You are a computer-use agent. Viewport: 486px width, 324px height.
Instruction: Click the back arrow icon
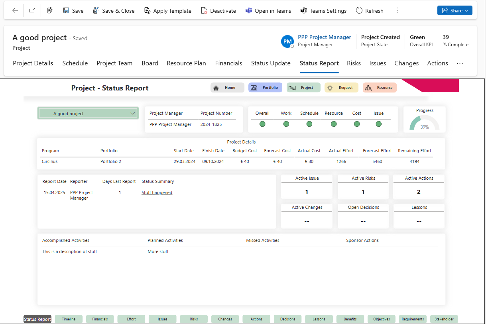tap(15, 11)
